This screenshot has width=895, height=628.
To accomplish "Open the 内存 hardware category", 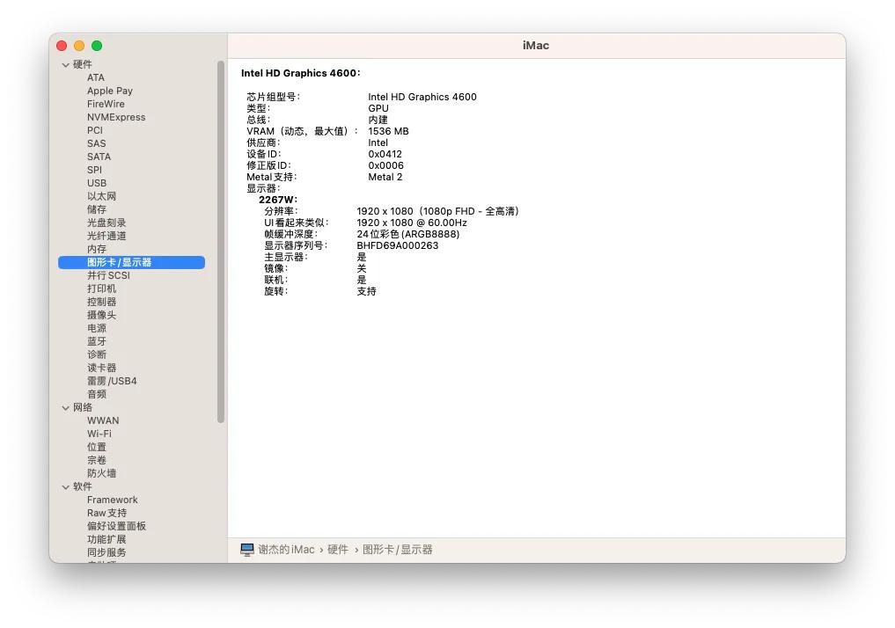I will pyautogui.click(x=97, y=248).
